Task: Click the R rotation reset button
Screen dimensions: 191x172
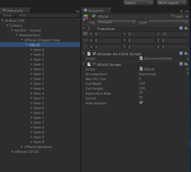Action: [x=85, y=41]
